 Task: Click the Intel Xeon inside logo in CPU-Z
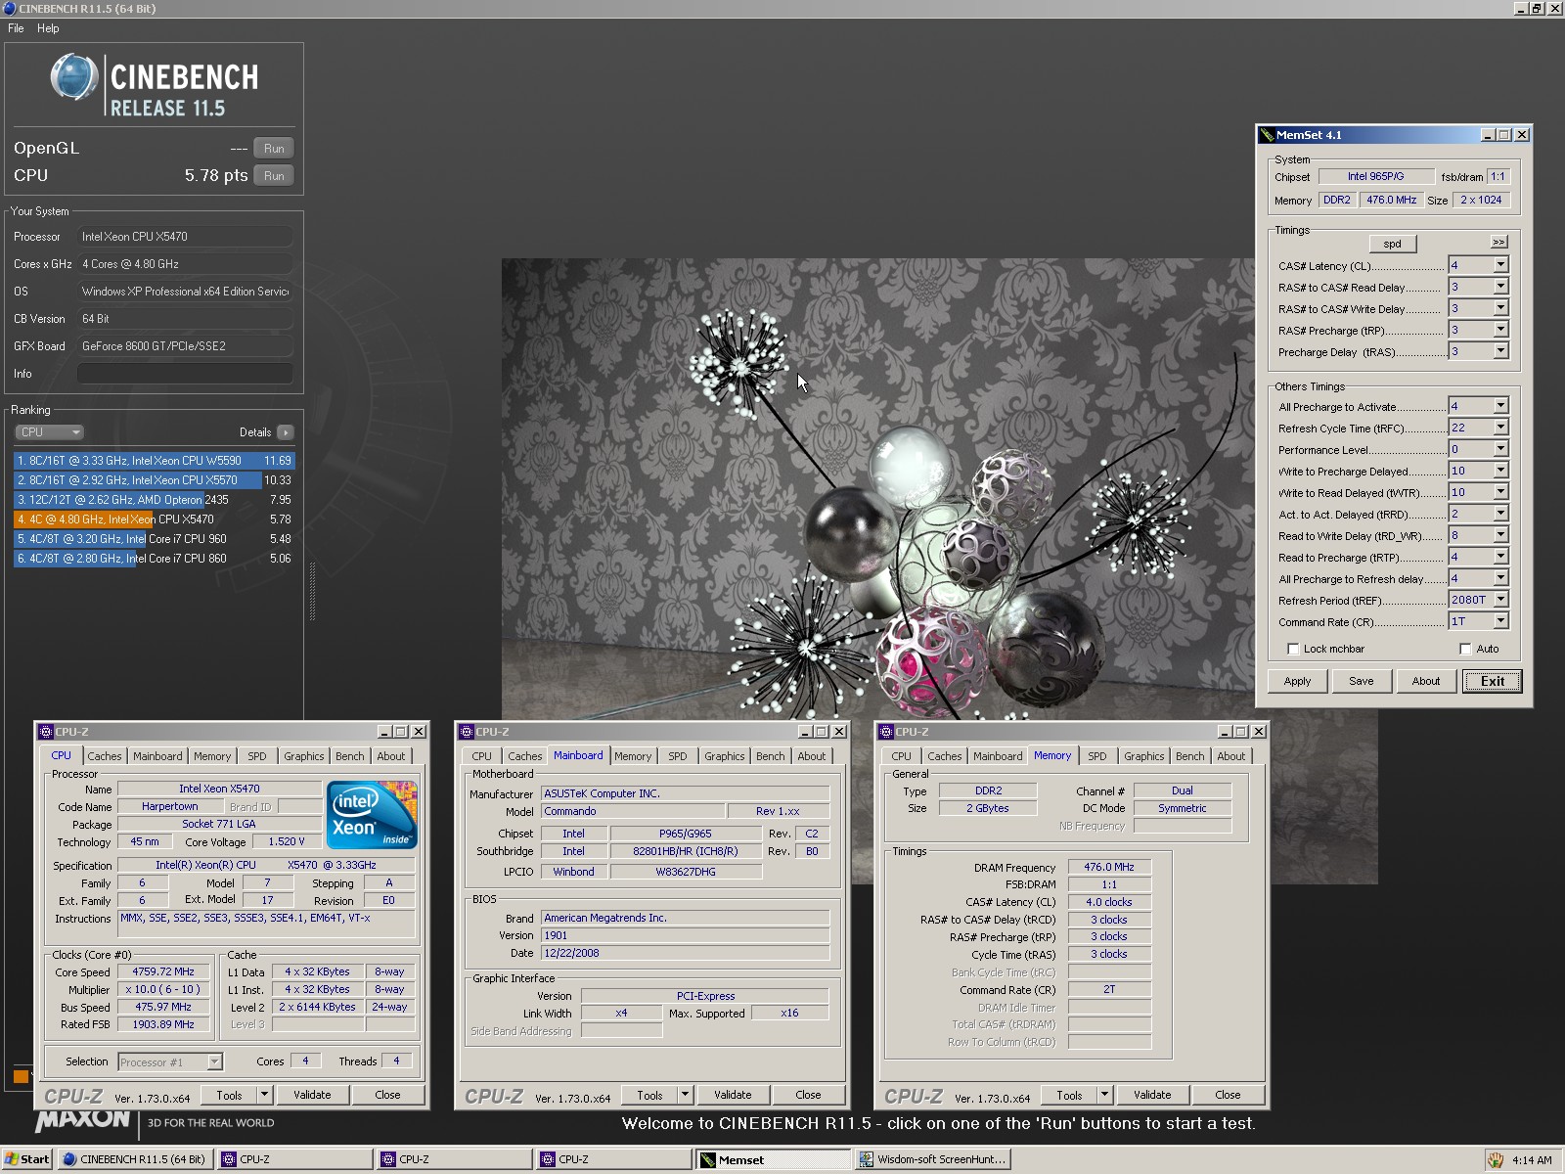(372, 814)
